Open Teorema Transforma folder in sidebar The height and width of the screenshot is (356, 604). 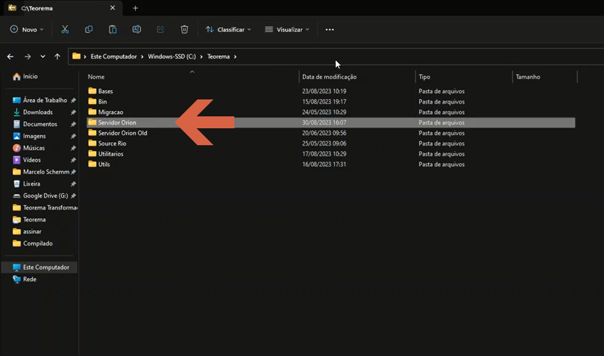(x=44, y=208)
